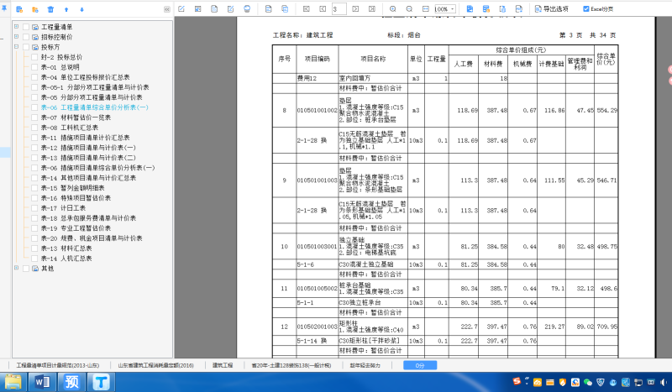Screen dimensions: 672x392
Task: Jump to the first page of report
Action: [x=304, y=8]
